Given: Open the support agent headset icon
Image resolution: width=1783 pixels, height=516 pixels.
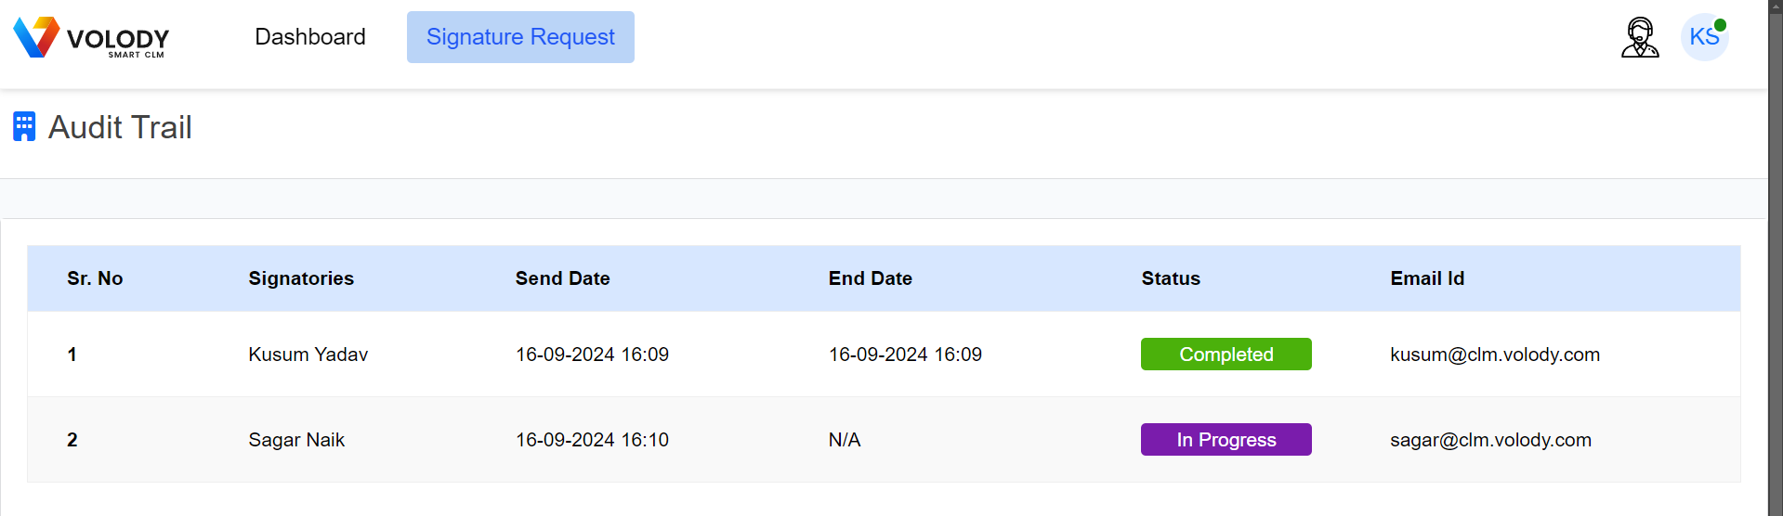Looking at the screenshot, I should pos(1640,37).
